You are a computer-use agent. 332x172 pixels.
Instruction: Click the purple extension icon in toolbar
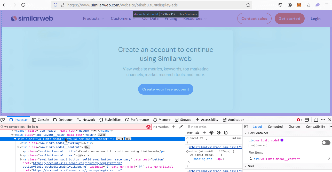[318, 5]
